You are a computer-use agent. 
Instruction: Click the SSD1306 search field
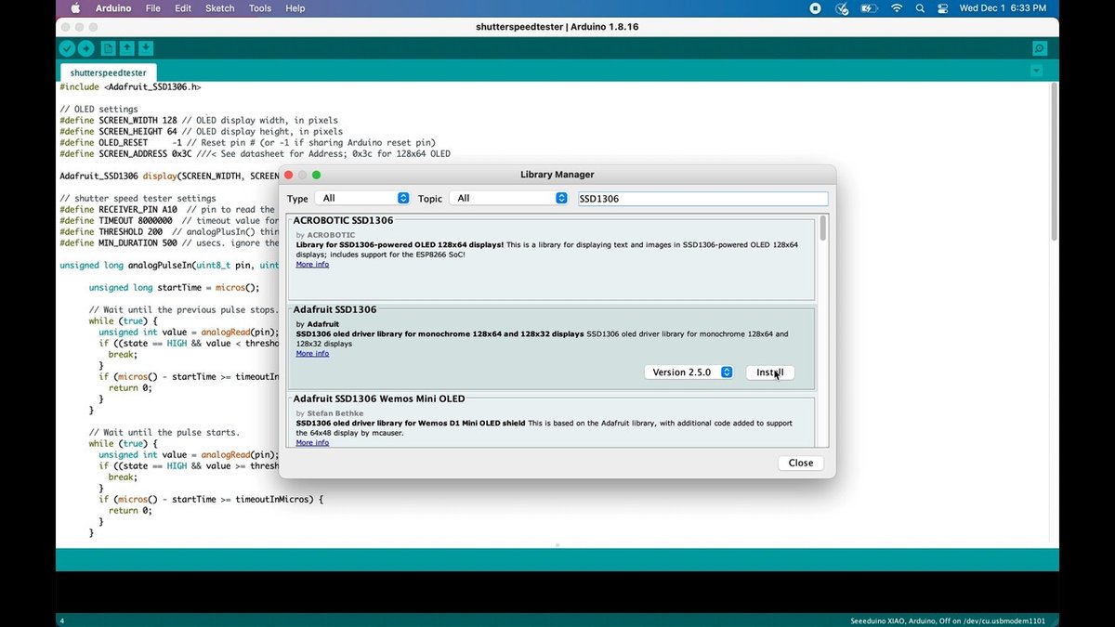(x=702, y=199)
